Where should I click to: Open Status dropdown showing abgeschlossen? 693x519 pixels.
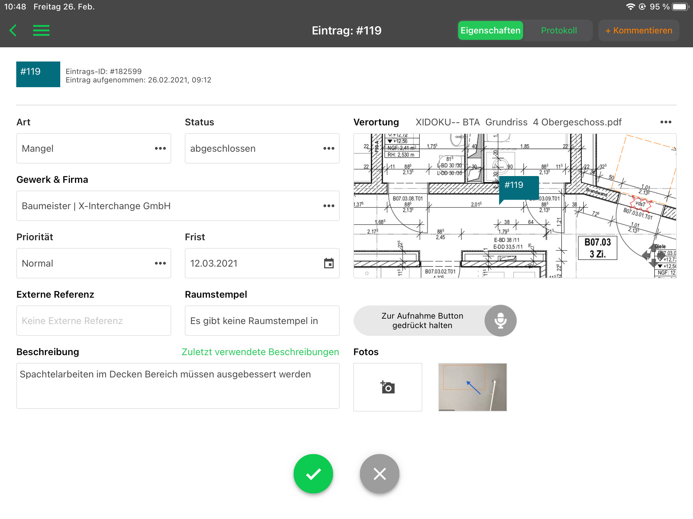pos(262,148)
